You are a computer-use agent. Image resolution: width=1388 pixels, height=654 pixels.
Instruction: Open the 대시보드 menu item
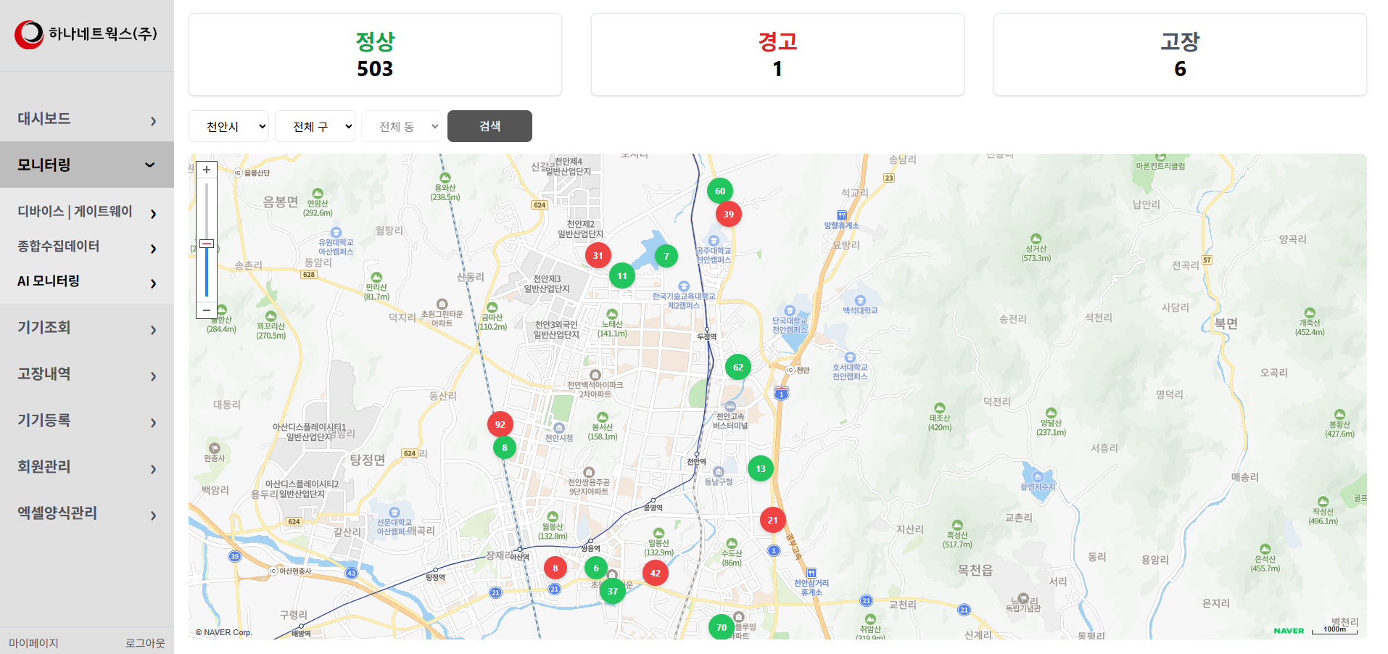(x=87, y=119)
